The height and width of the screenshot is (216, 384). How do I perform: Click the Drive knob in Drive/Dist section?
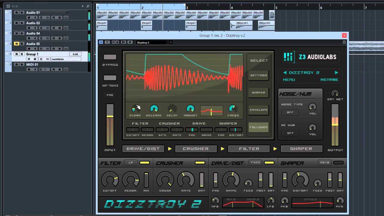point(231,180)
